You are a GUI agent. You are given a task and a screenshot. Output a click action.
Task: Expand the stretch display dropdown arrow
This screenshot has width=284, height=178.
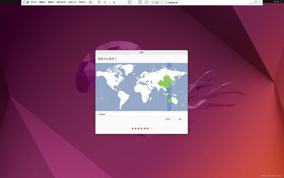click(149, 2)
